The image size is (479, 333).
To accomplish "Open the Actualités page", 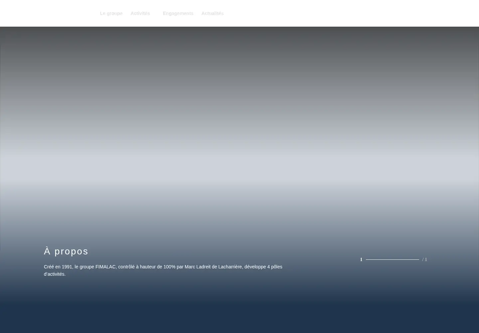I will [x=212, y=13].
